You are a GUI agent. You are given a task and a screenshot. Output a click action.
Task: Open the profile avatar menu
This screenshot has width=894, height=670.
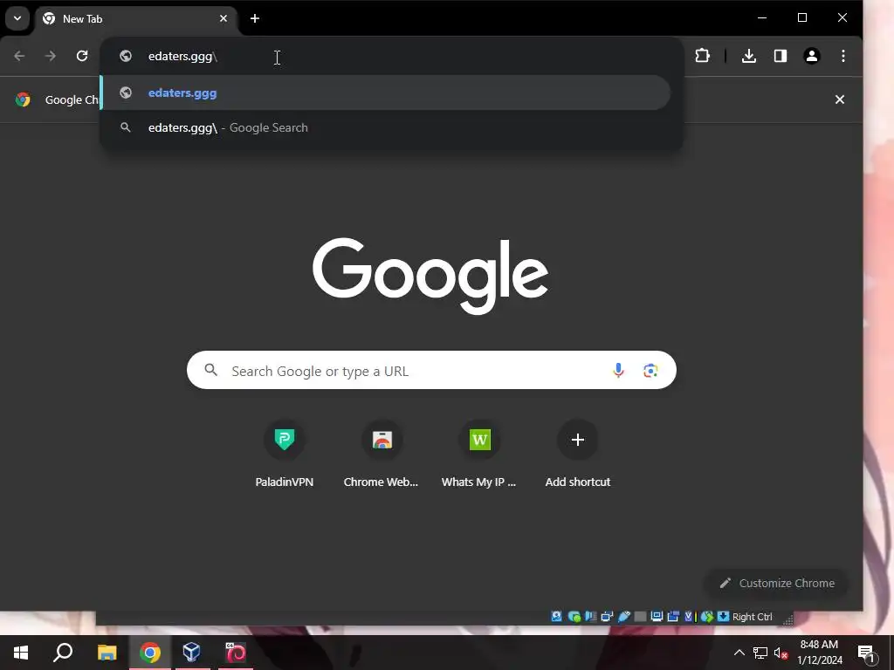812,56
